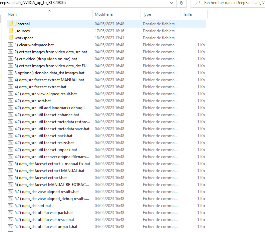Viewport: 265px width, 232px height.
Task: Click the icon of 4.2) data_src util faceset resize.bat
Action: click(x=11, y=143)
